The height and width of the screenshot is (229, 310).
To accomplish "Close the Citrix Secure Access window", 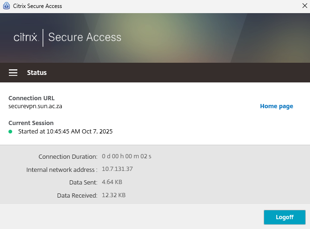I will pos(305,6).
